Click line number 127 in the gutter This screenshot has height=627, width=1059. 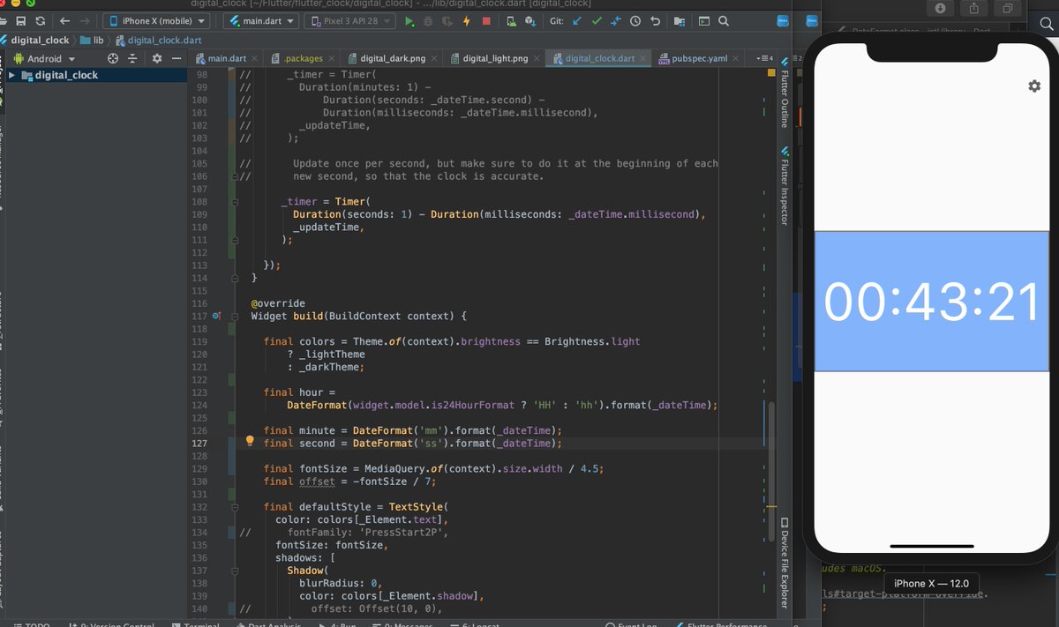coord(199,444)
